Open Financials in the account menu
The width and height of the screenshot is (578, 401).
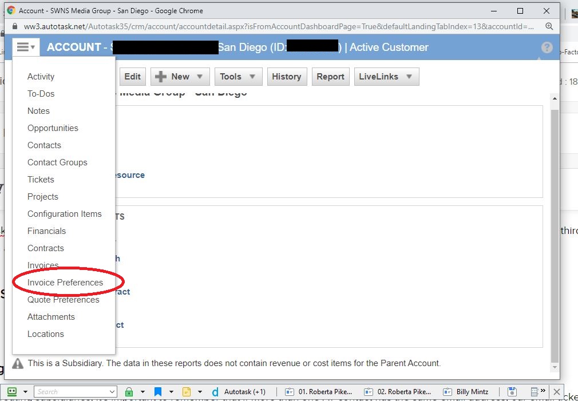click(x=46, y=231)
